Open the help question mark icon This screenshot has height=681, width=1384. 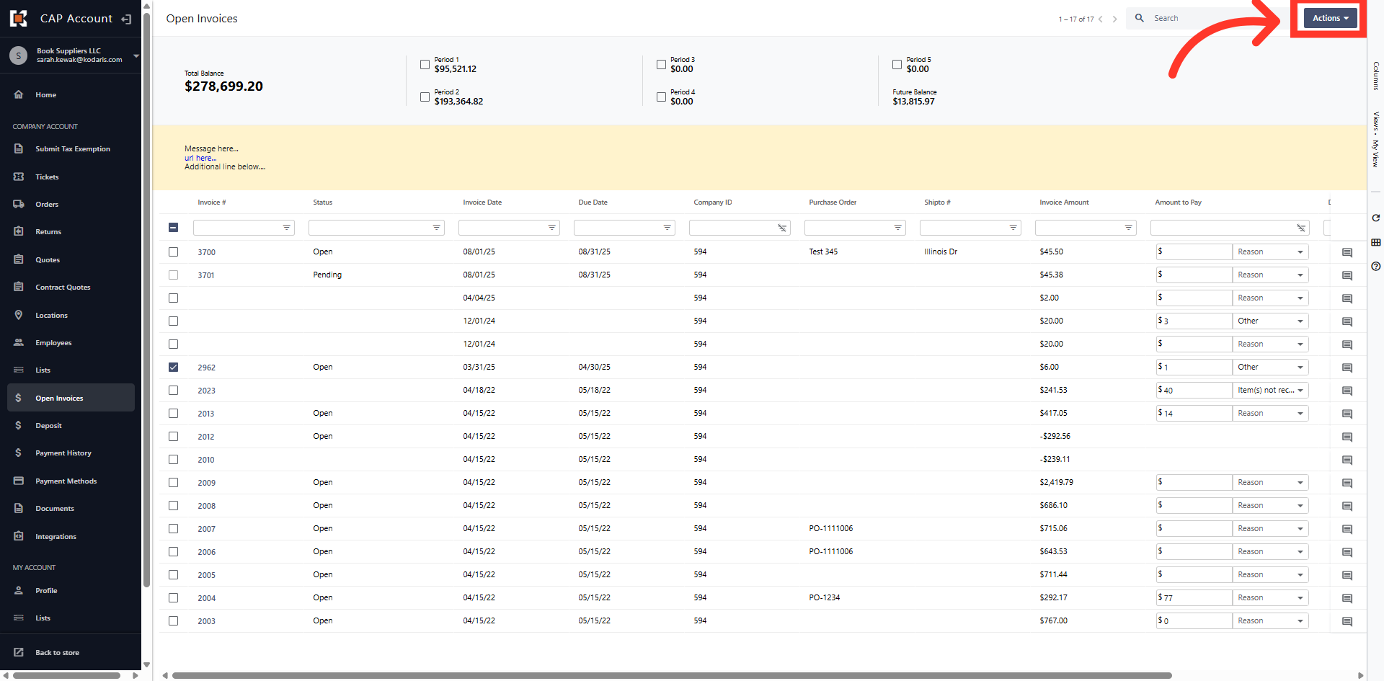(1375, 266)
